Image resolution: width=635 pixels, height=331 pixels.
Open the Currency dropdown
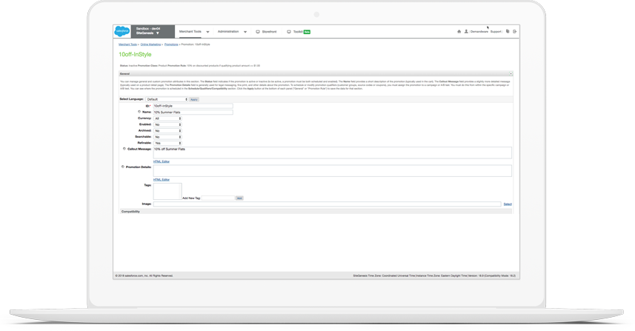coord(167,118)
